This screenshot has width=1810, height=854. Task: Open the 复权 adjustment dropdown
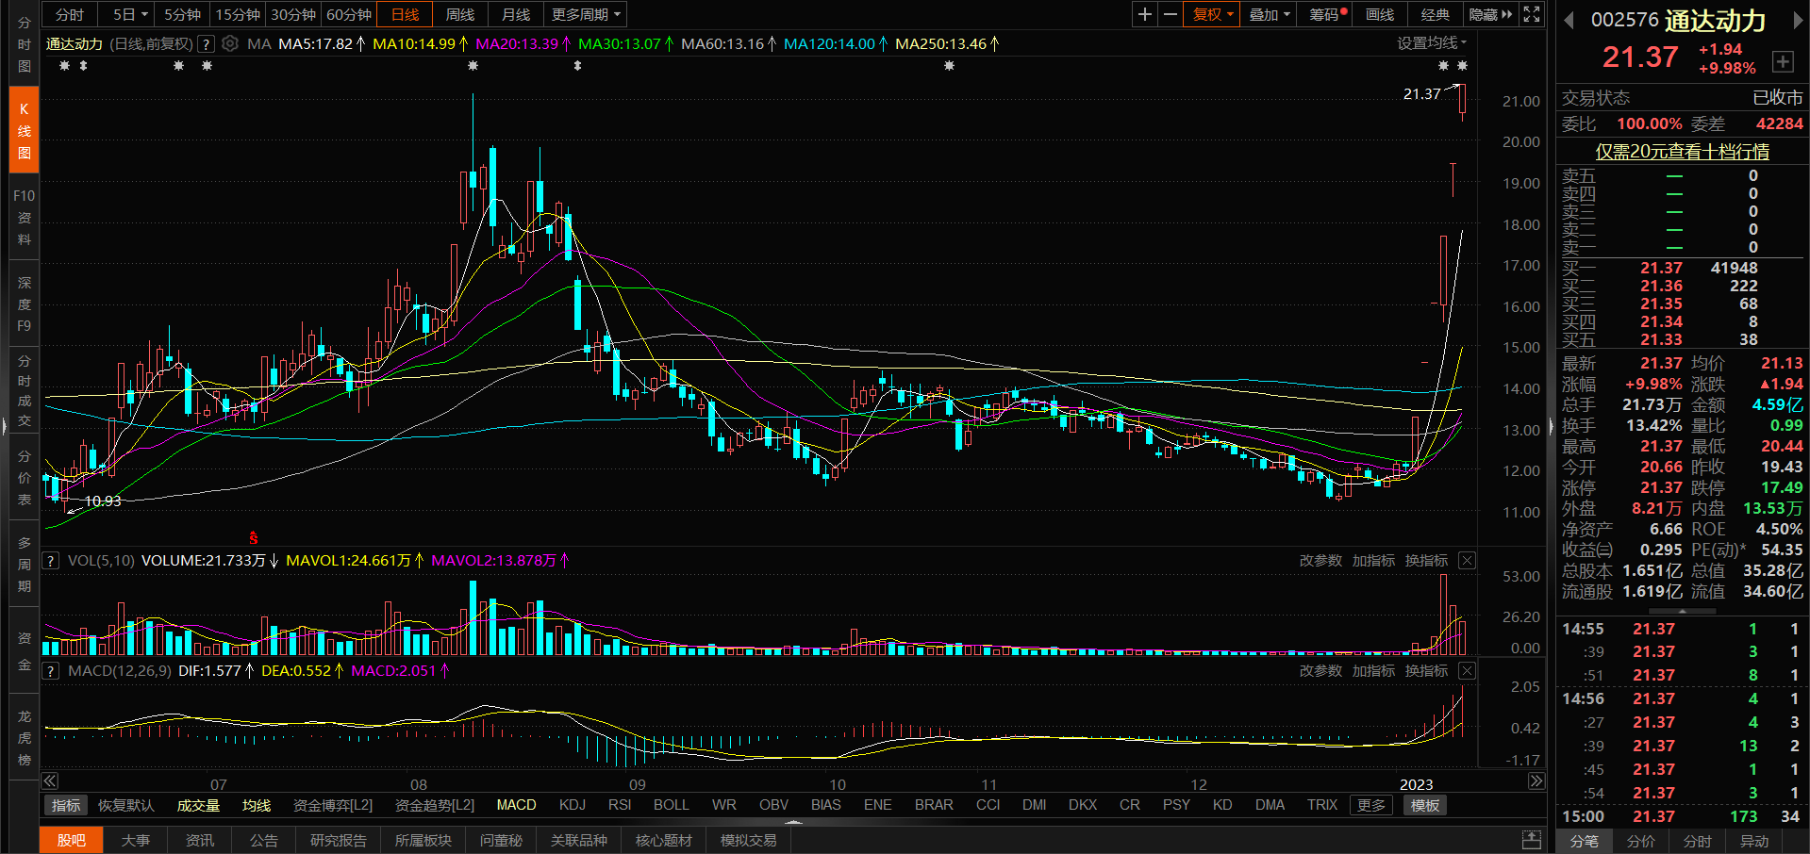[x=1212, y=14]
